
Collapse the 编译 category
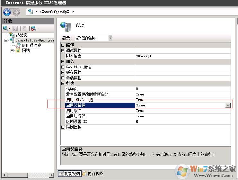[x=63, y=45]
